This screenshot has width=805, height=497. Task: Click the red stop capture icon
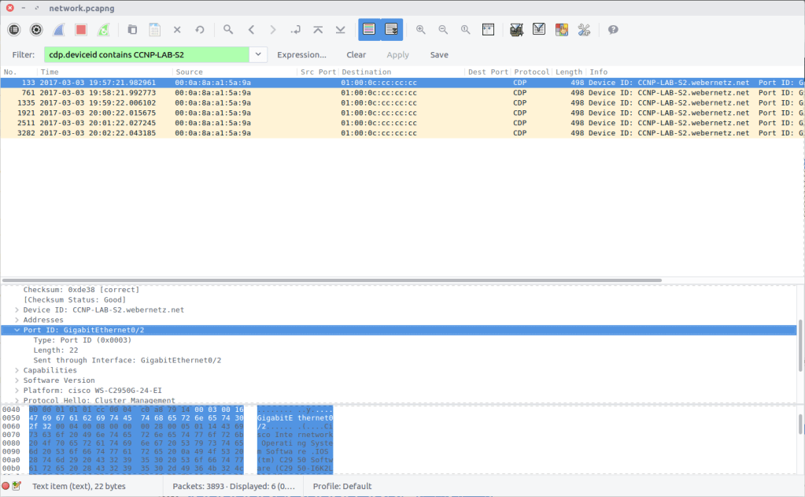tap(81, 30)
